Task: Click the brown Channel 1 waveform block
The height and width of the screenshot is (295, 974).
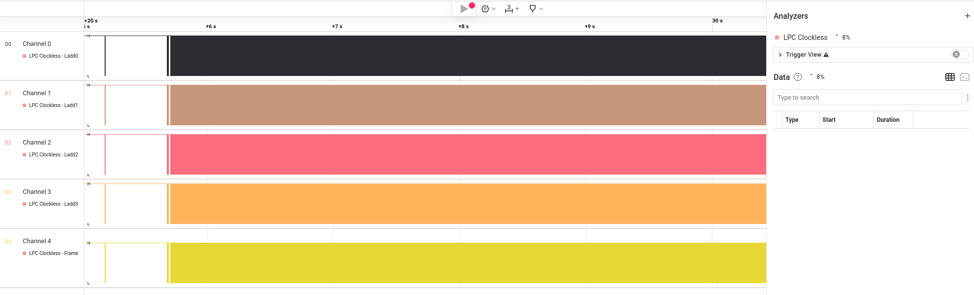Action: pyautogui.click(x=468, y=105)
